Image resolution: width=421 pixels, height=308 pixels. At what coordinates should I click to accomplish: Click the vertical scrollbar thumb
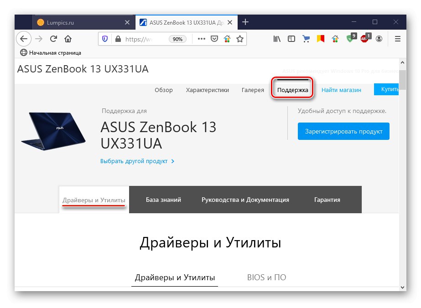(x=402, y=80)
